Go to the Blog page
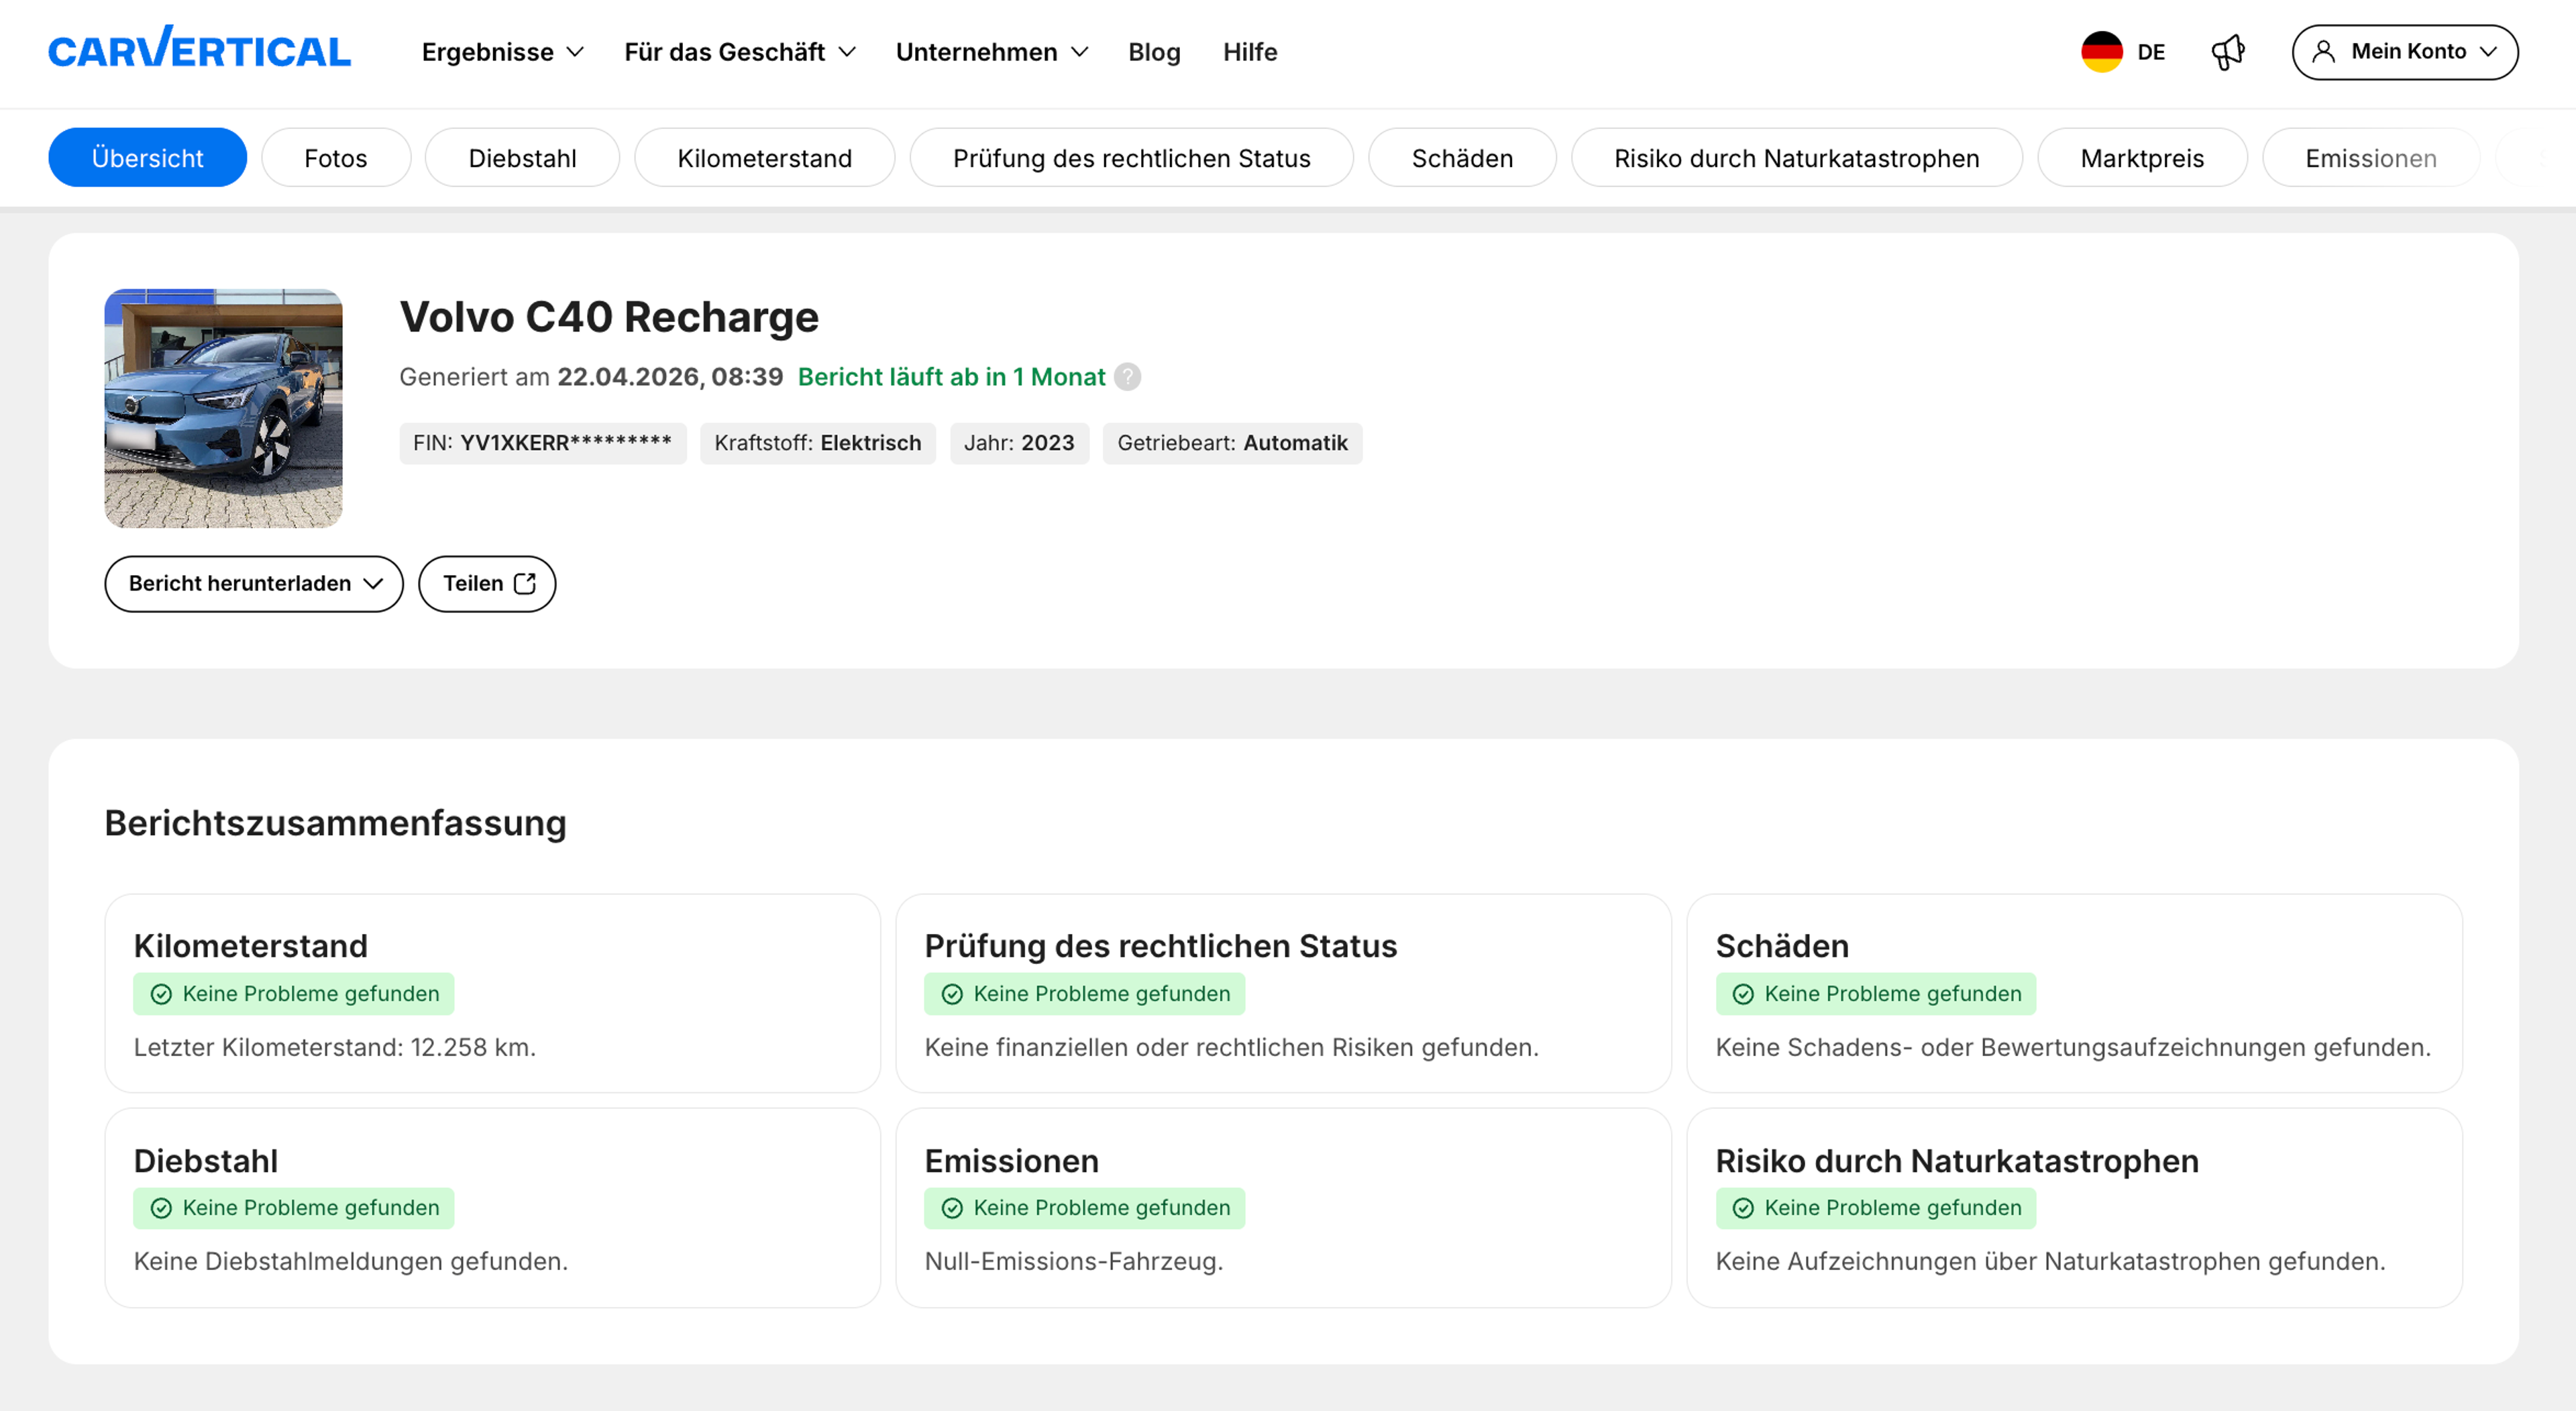 [1154, 52]
